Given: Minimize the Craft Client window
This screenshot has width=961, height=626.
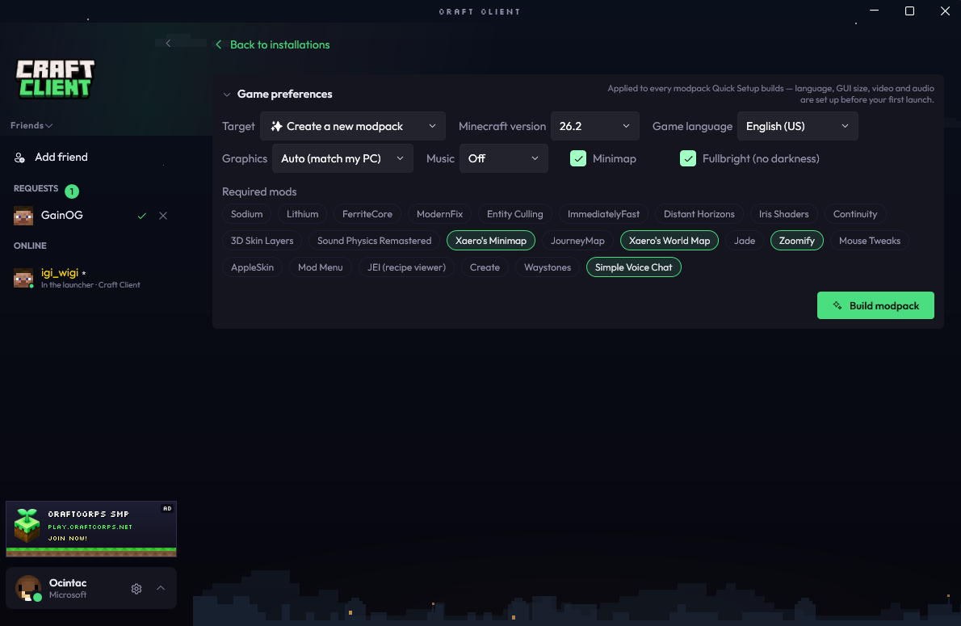Looking at the screenshot, I should (x=874, y=11).
